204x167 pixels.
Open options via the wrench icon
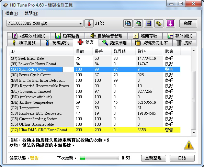pos(159,23)
